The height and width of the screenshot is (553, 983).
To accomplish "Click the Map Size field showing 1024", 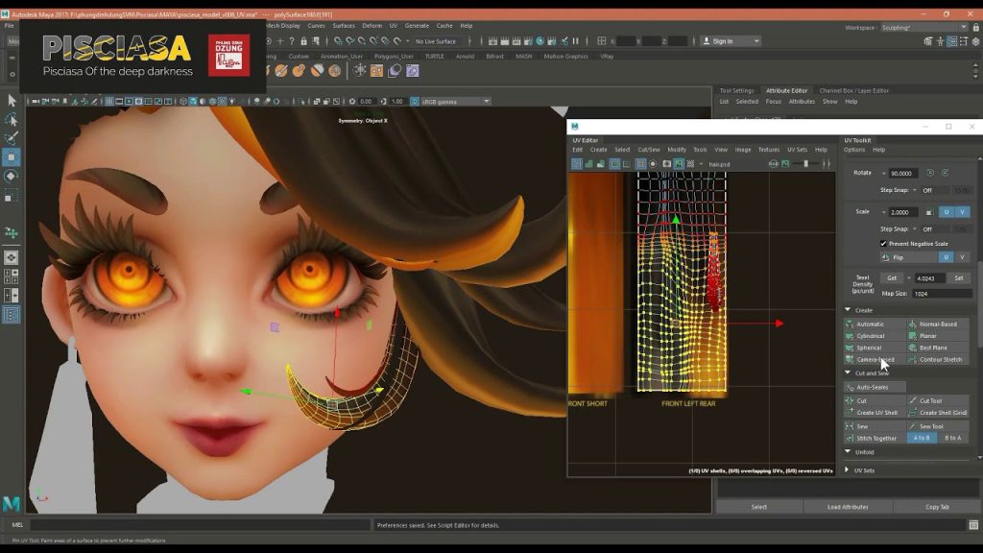I will pyautogui.click(x=942, y=294).
